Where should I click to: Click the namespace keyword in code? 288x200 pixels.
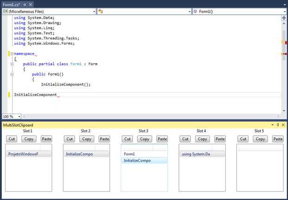[x=24, y=53]
